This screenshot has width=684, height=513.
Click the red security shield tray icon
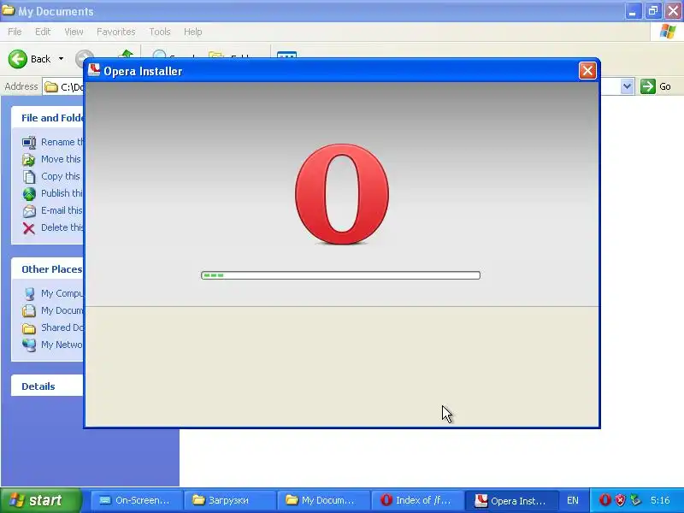pyautogui.click(x=620, y=500)
